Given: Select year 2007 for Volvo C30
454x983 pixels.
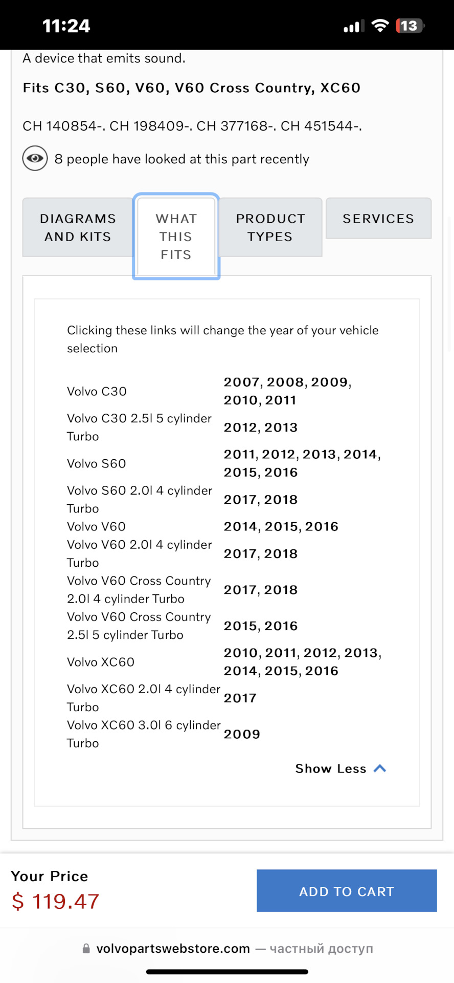Looking at the screenshot, I should click(x=243, y=382).
